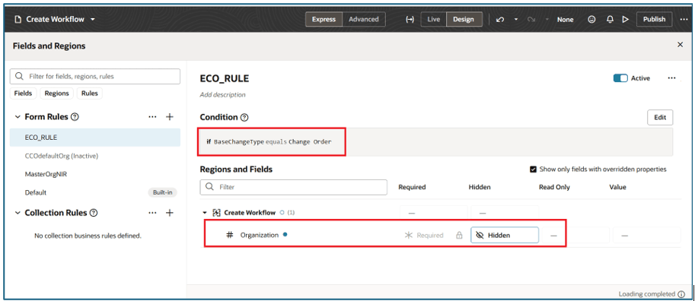Select the Regions filter chip

click(x=57, y=93)
